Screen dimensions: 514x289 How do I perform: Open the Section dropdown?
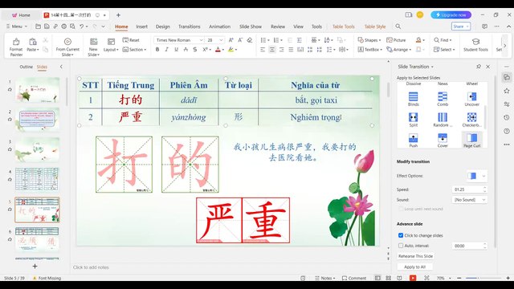click(134, 50)
